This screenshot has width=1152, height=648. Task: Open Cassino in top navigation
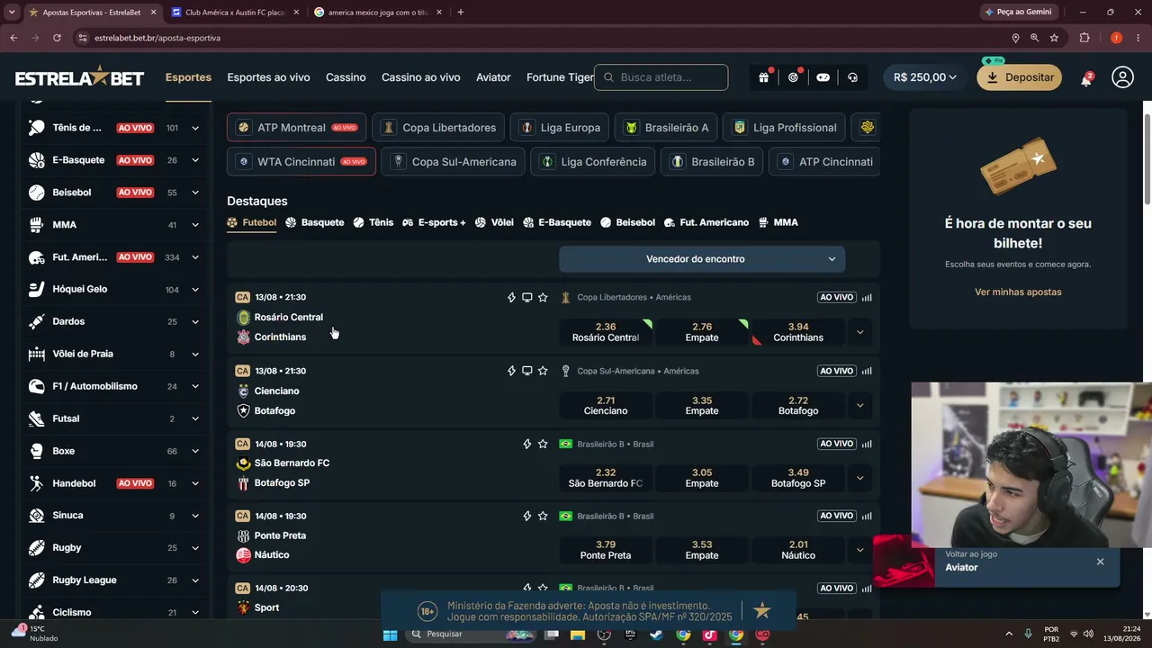pyautogui.click(x=346, y=77)
